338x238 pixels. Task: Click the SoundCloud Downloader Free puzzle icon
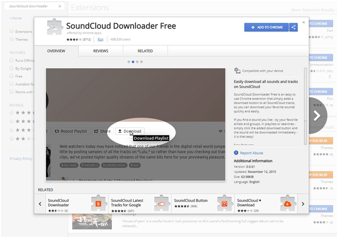(x=55, y=27)
